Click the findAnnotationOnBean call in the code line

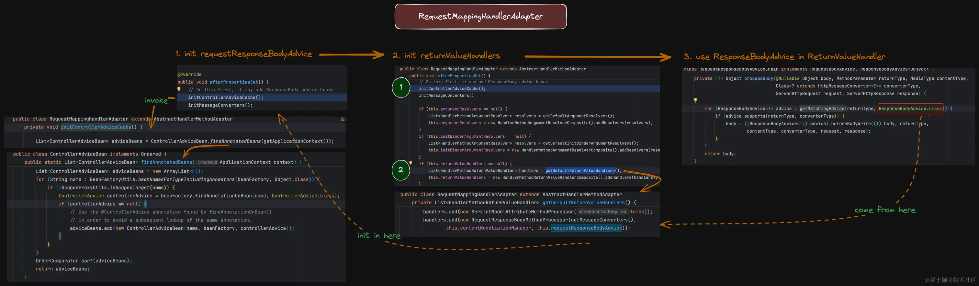point(223,196)
